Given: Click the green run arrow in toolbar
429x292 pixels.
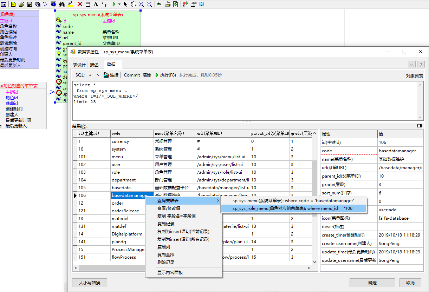Looking at the screenshot, I should [x=114, y=4].
